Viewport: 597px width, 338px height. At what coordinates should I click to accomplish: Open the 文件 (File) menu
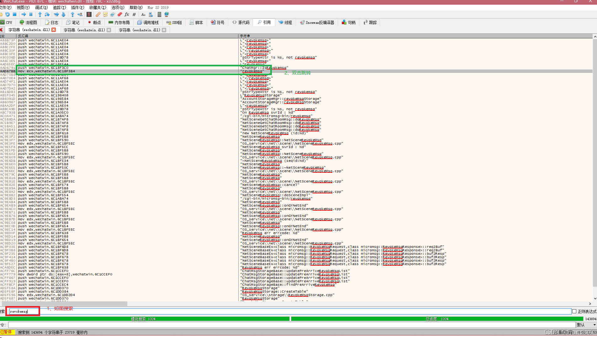coord(6,8)
